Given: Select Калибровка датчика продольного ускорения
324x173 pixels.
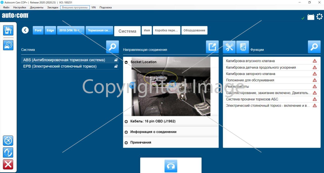Looking at the screenshot, I should 271,67.
